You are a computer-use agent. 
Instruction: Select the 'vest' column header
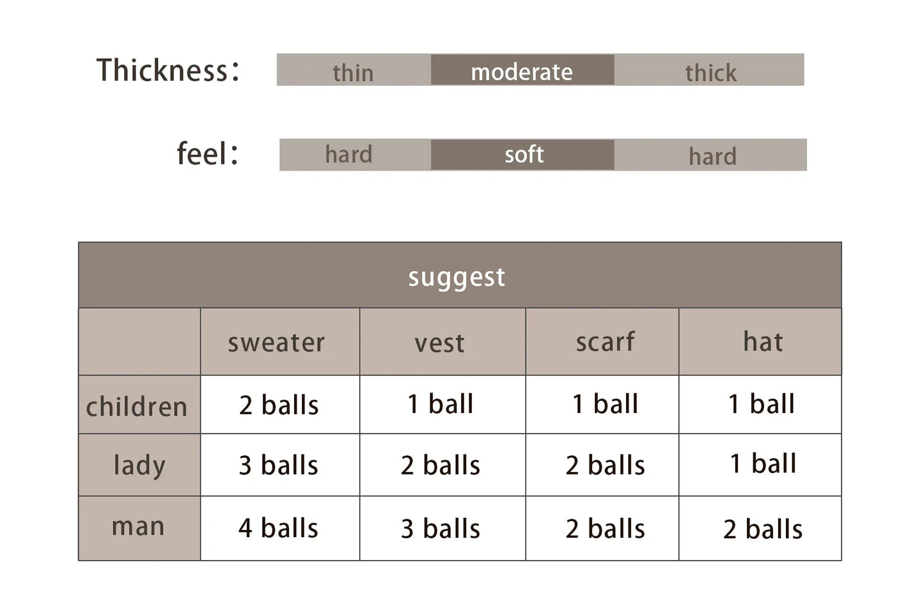coord(442,342)
